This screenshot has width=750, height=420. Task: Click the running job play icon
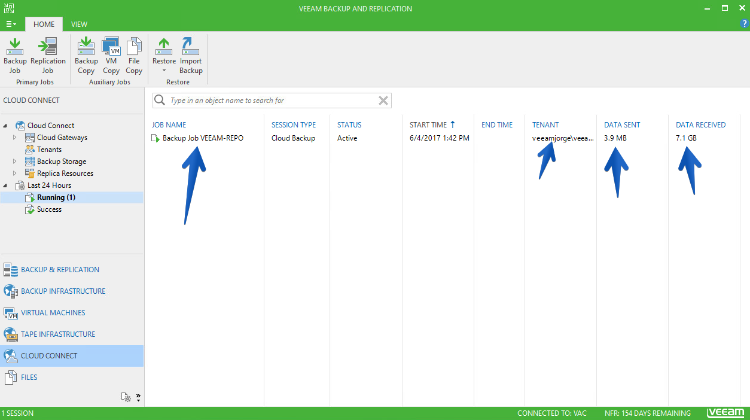[x=156, y=138]
